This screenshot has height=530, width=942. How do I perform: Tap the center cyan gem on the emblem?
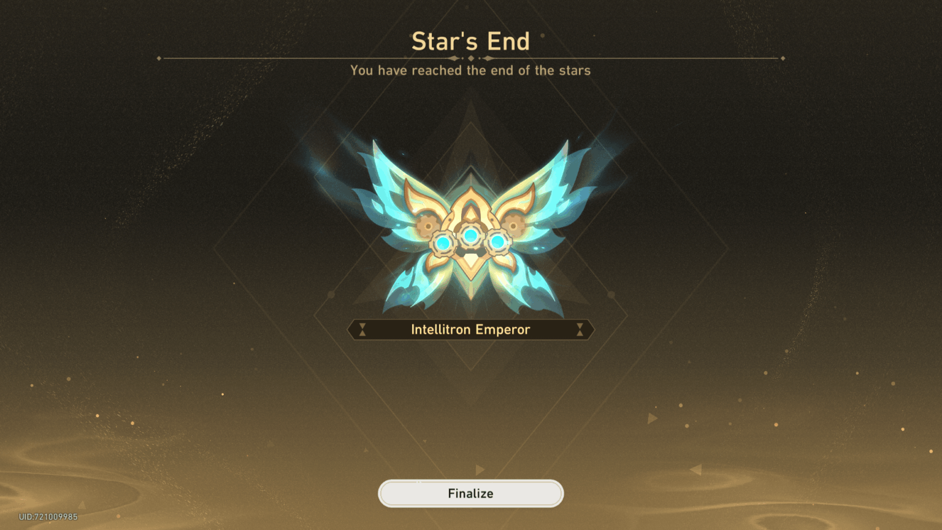(470, 236)
